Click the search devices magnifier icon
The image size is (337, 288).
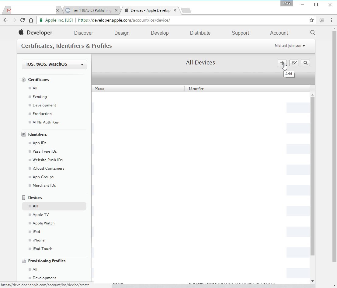[x=305, y=63]
